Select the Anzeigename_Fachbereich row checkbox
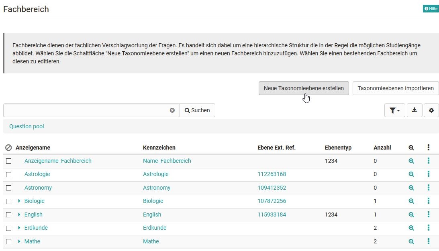Viewport: 439px width, 251px height. click(9, 161)
